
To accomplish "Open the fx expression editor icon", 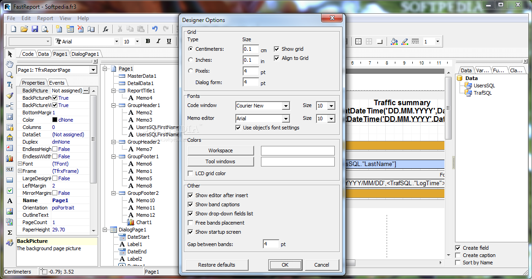I will coord(105,29).
